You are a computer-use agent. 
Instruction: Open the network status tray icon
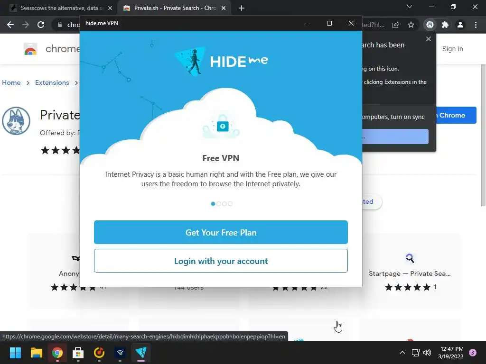415,353
